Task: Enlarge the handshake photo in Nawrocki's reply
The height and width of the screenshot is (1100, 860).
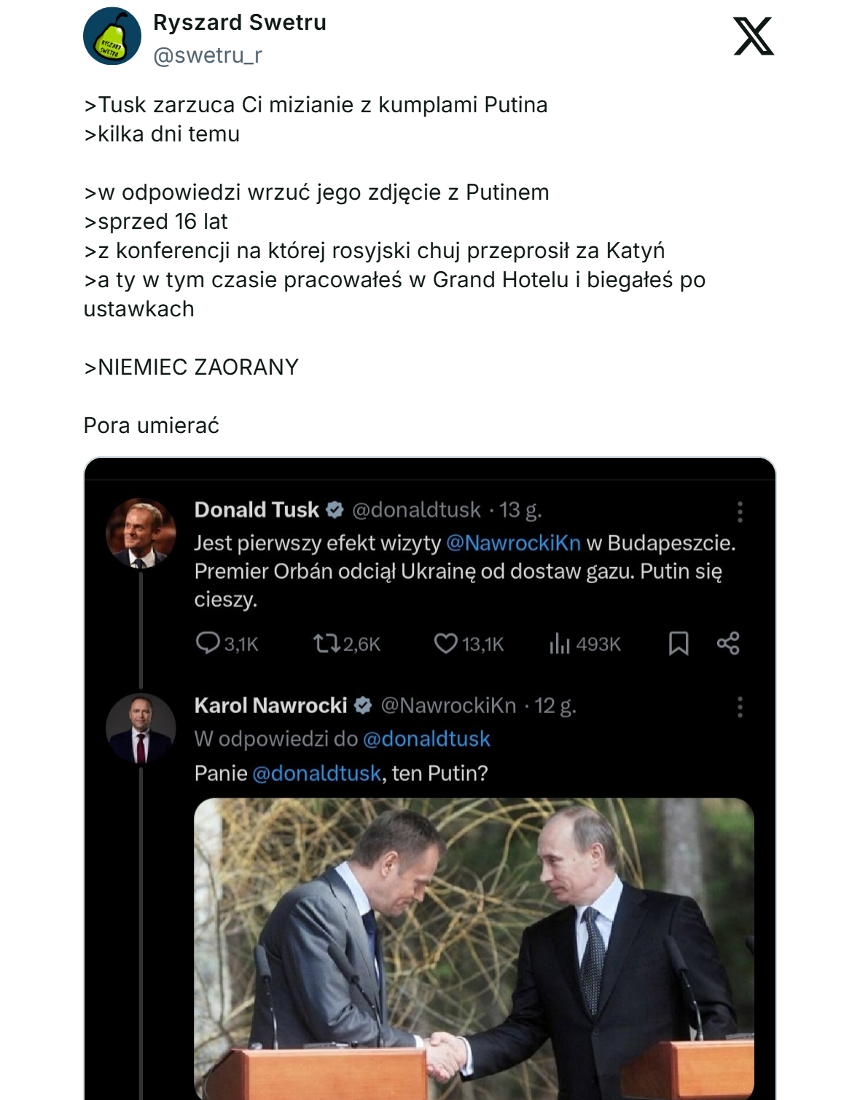Action: [x=474, y=948]
